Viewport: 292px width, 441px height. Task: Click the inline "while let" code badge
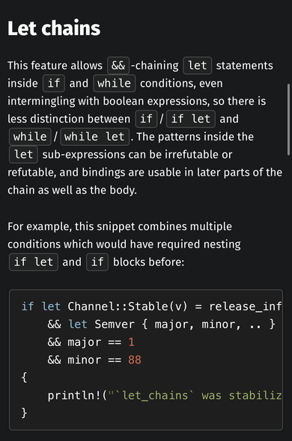[94, 137]
